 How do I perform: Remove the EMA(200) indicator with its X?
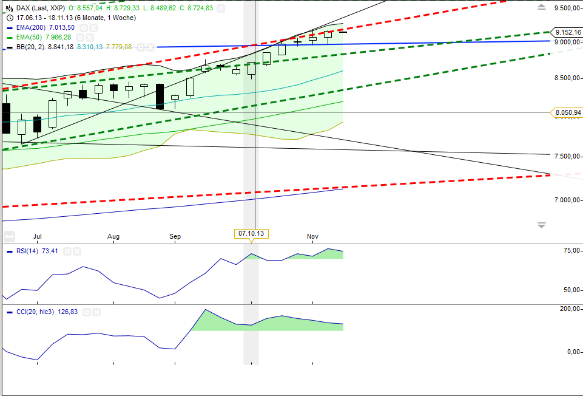click(x=92, y=28)
